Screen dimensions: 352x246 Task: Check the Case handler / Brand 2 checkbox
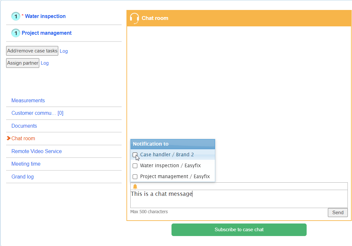coord(135,155)
